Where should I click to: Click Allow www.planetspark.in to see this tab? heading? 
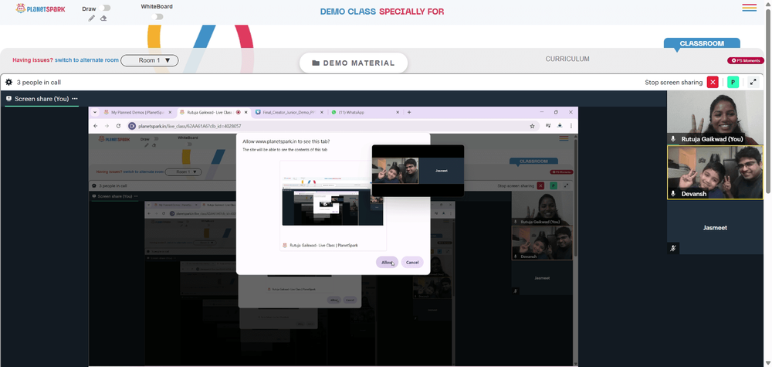(x=288, y=141)
